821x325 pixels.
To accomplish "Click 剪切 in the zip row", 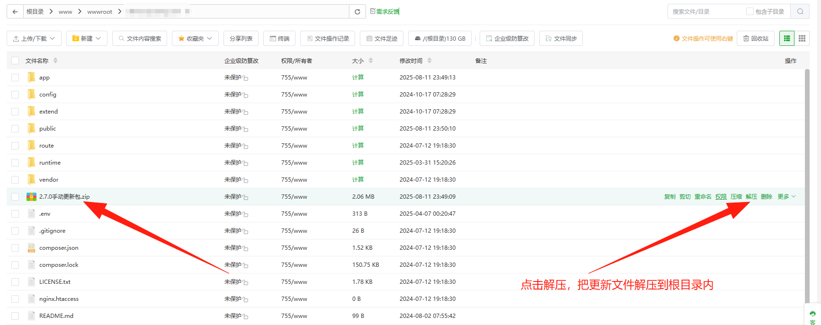I will click(x=685, y=197).
